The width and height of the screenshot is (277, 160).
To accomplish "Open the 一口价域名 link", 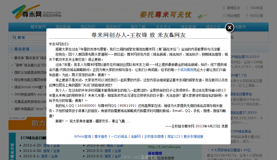I will click(x=119, y=136).
